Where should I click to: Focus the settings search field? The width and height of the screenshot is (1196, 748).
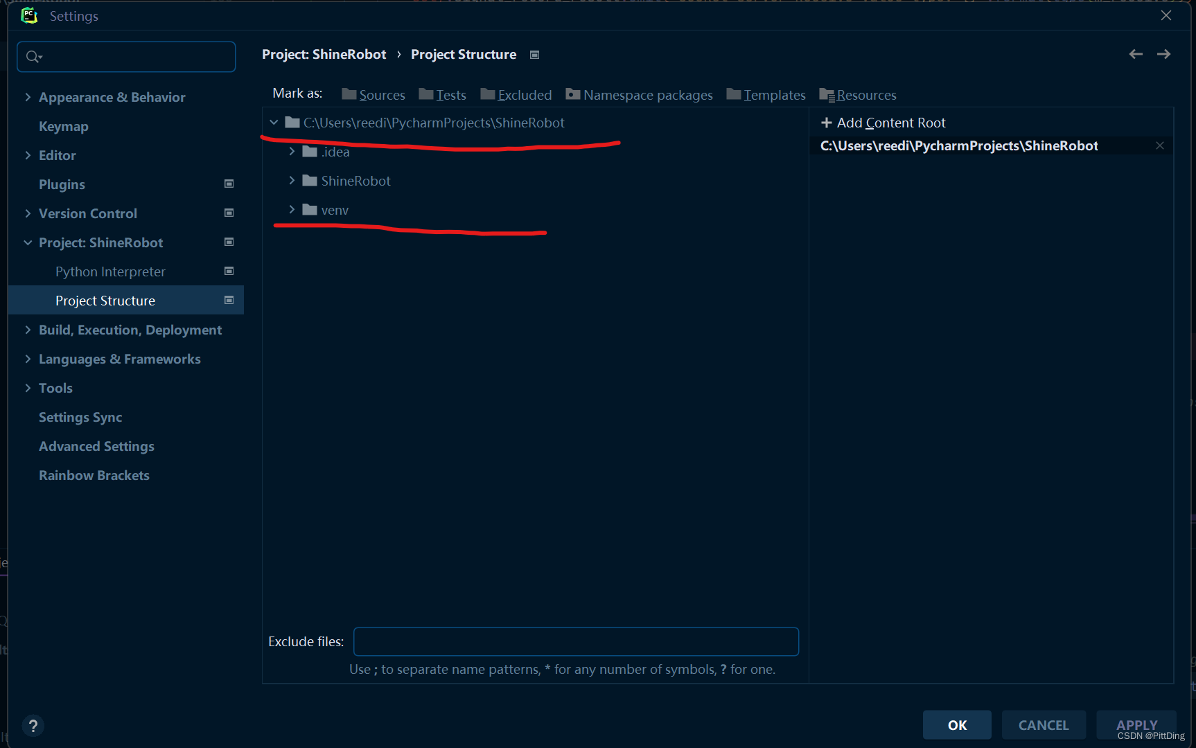[126, 57]
